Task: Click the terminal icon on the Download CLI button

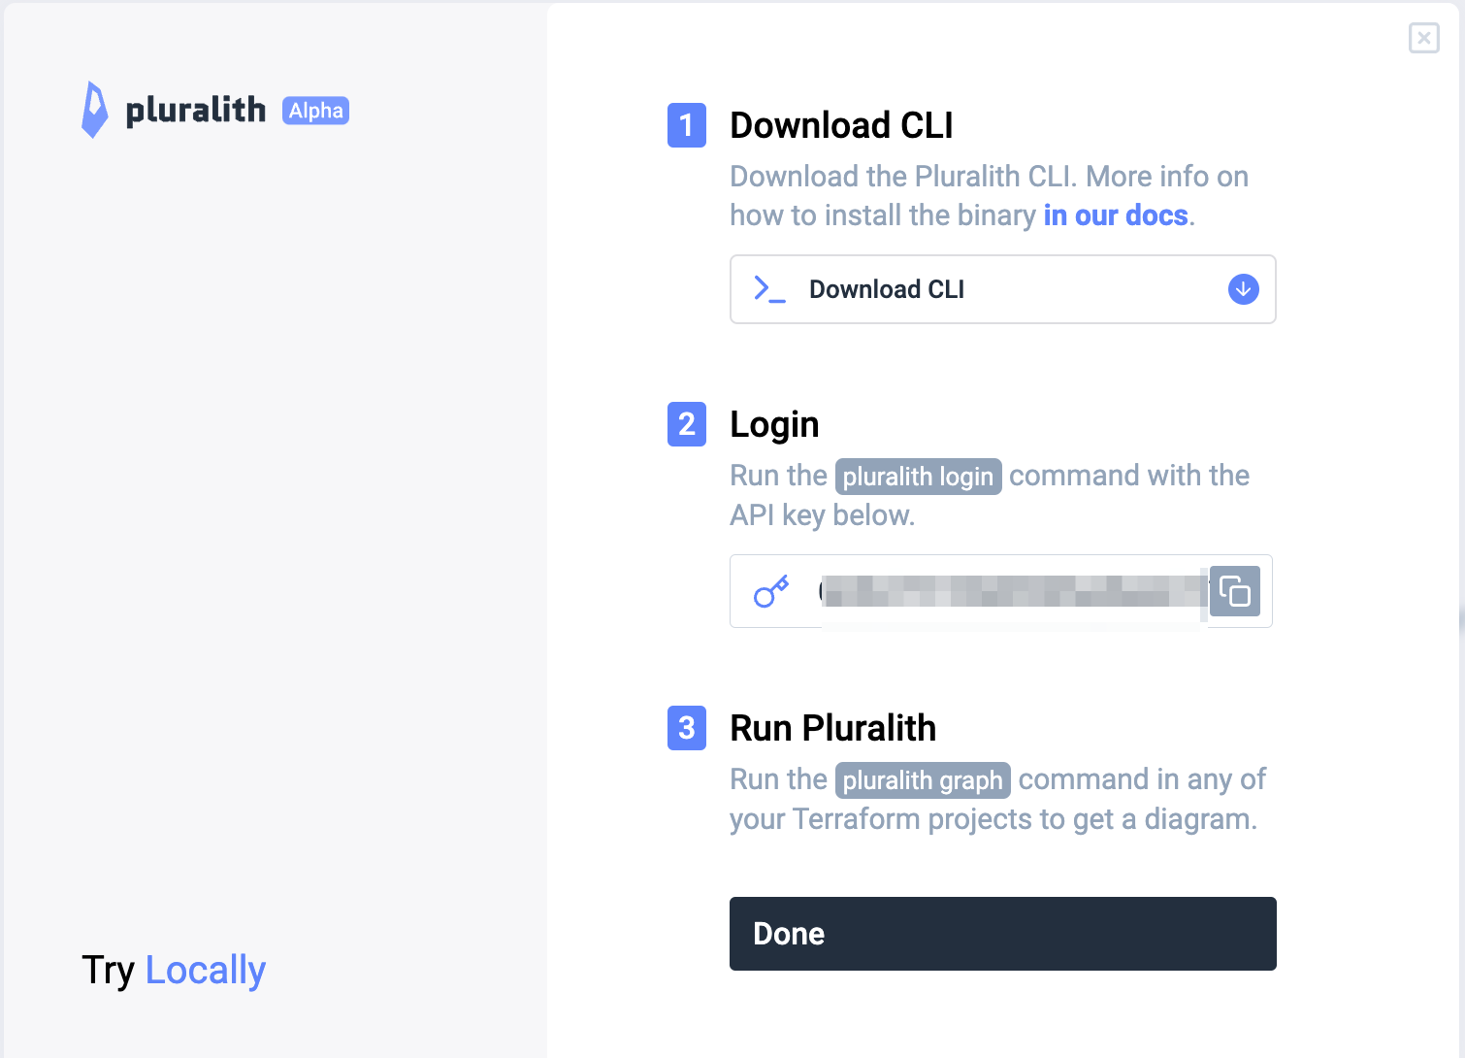Action: (x=768, y=289)
